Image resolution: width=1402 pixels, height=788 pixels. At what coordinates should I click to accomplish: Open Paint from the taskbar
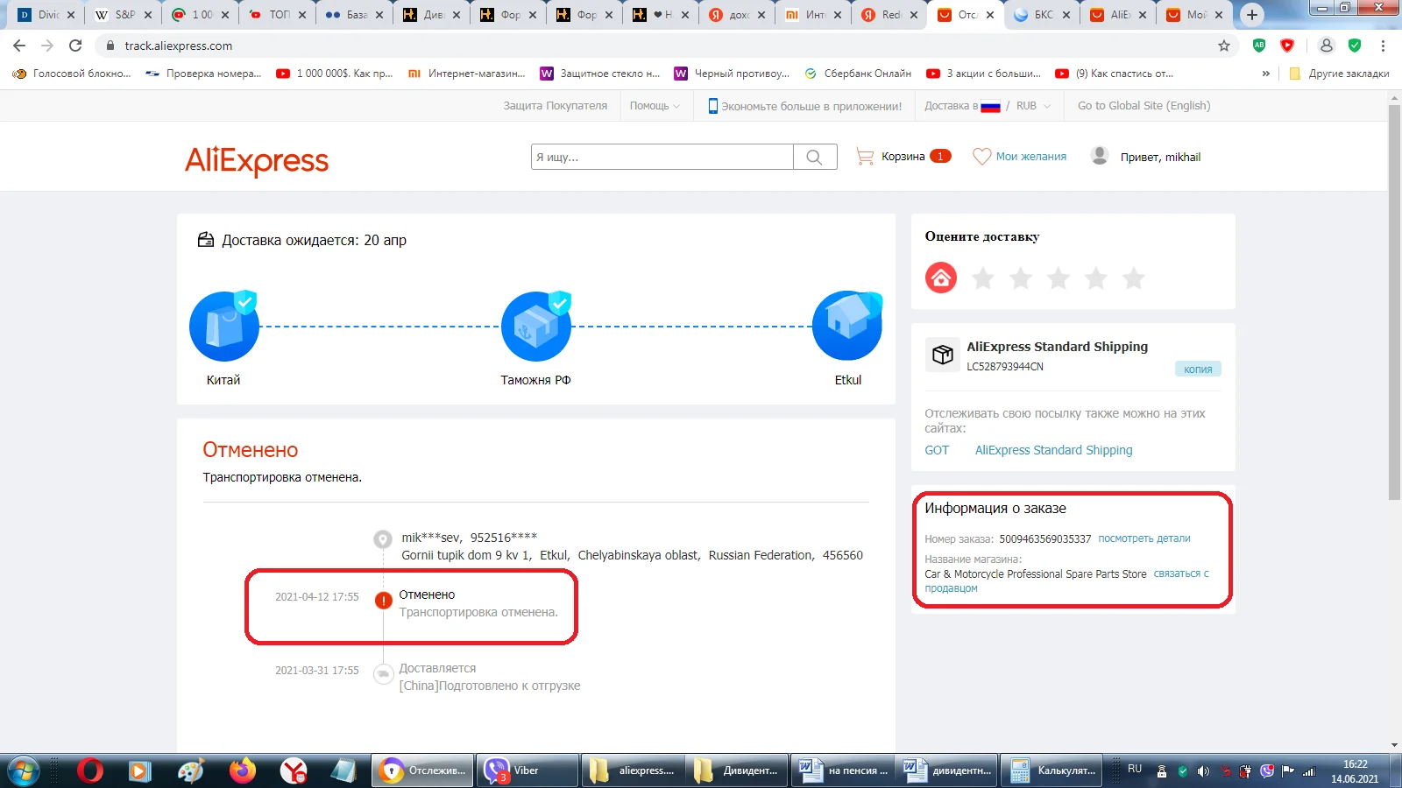tap(191, 770)
